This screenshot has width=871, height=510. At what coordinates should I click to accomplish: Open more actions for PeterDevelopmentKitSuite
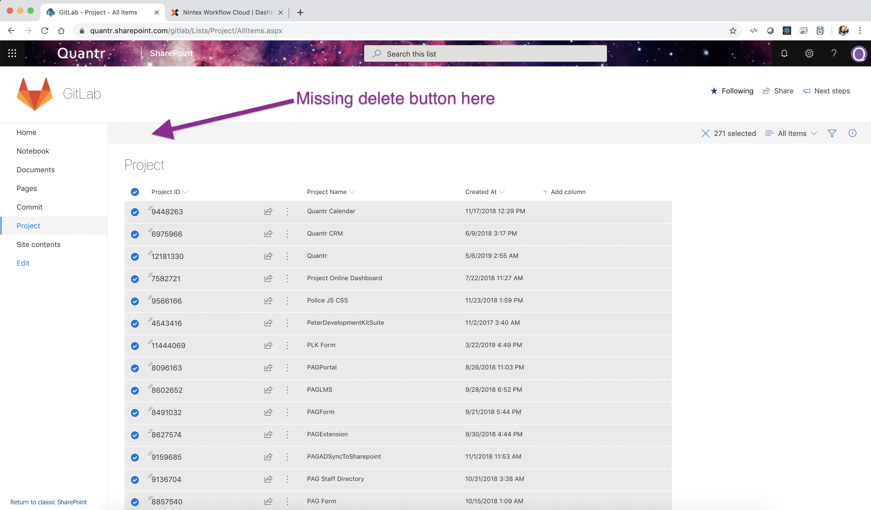[287, 323]
